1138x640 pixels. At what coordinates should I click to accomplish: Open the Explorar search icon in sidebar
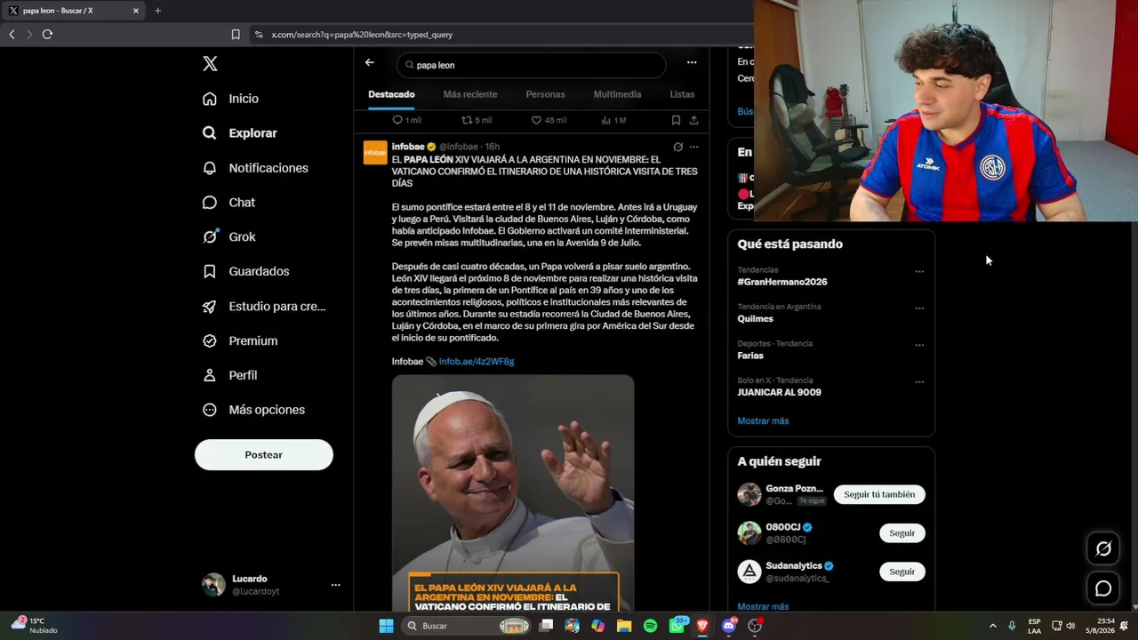click(210, 133)
